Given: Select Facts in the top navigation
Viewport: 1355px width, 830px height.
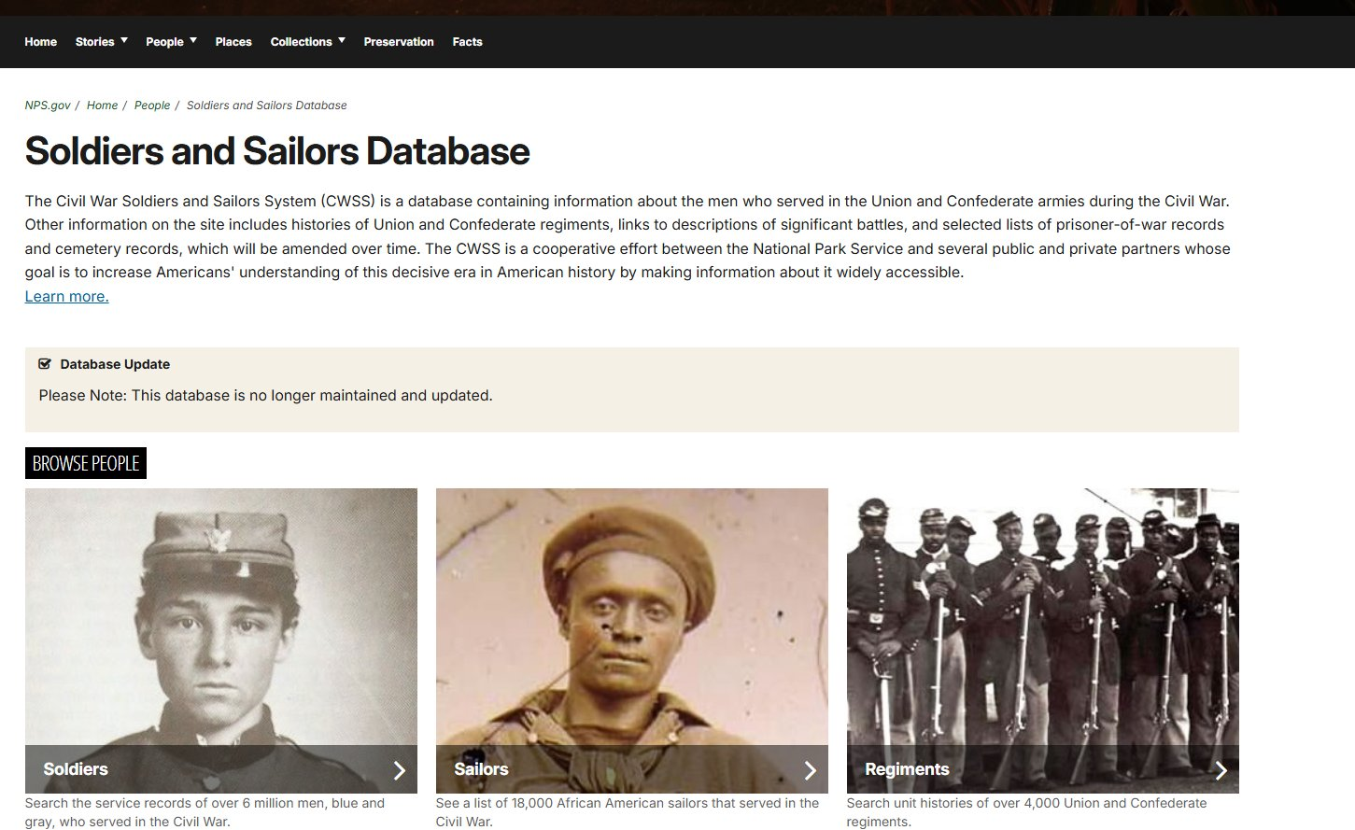Looking at the screenshot, I should point(467,42).
